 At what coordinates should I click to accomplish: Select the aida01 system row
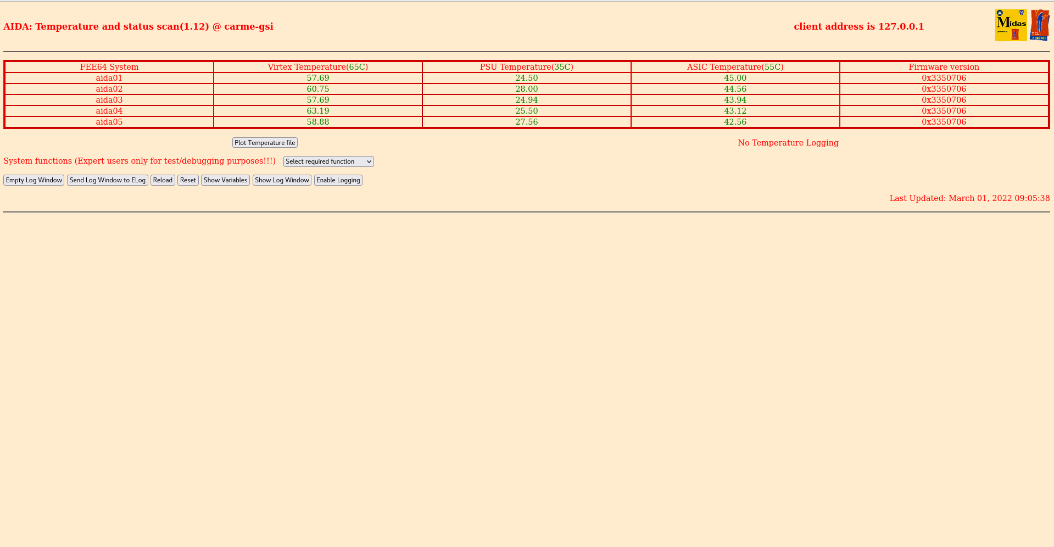coord(109,77)
